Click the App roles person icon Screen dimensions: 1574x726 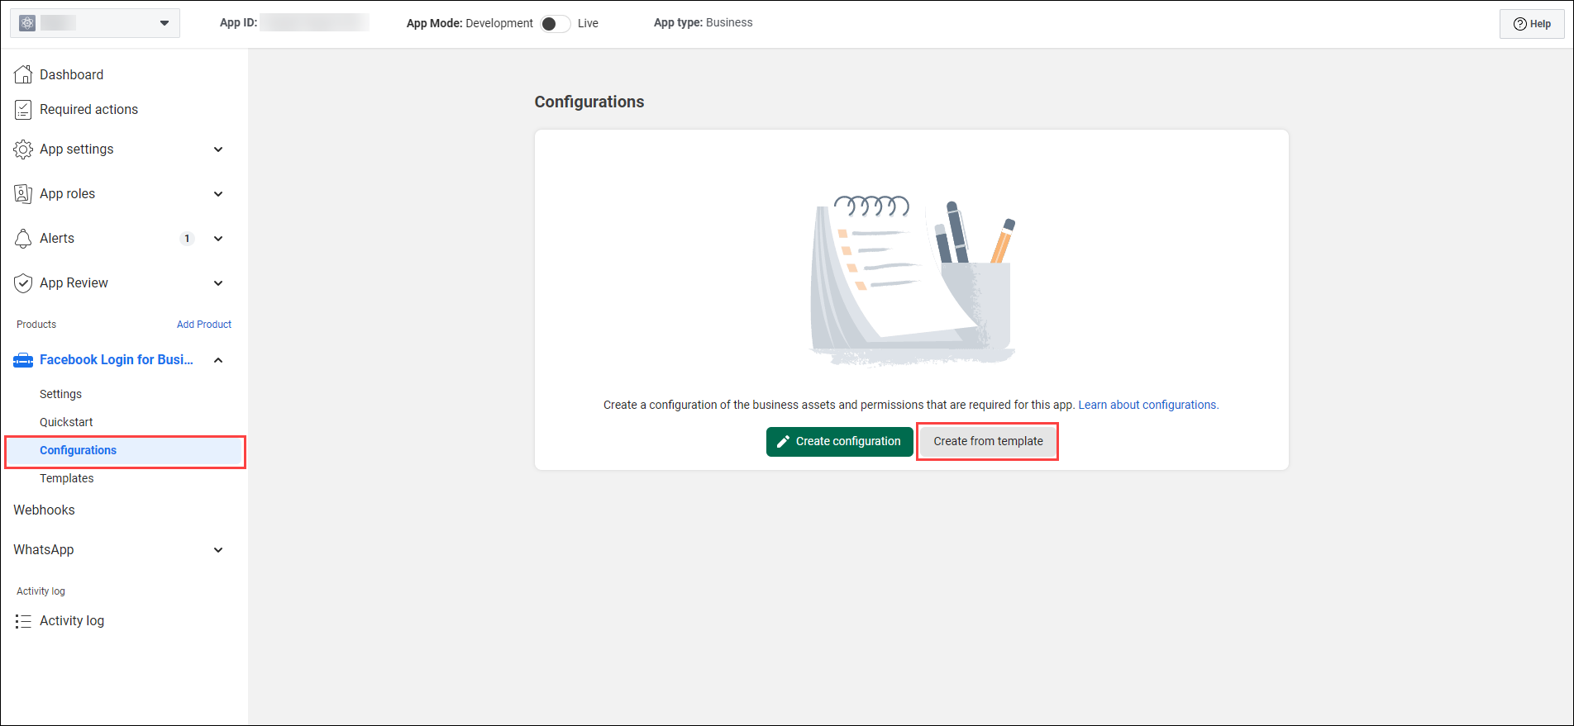coord(23,194)
